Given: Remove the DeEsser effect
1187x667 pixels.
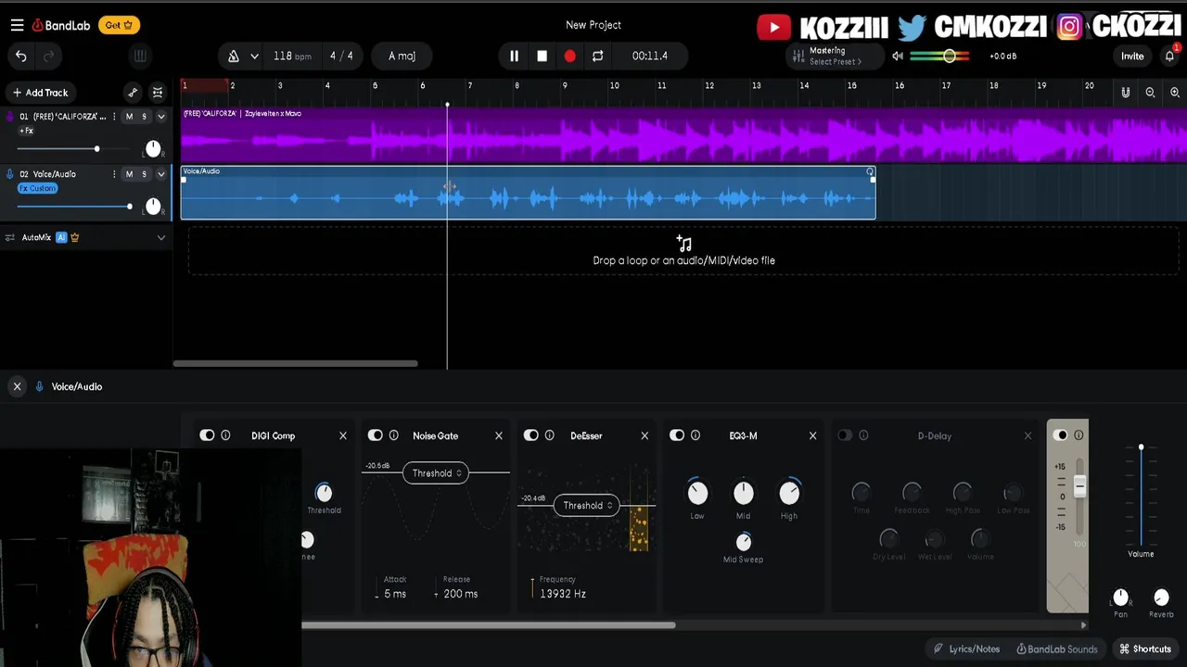Looking at the screenshot, I should (x=645, y=435).
